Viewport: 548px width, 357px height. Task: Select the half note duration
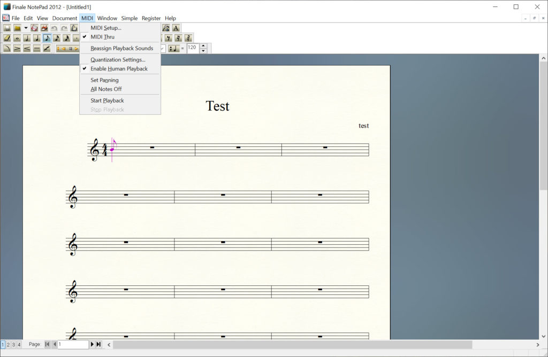click(x=27, y=38)
